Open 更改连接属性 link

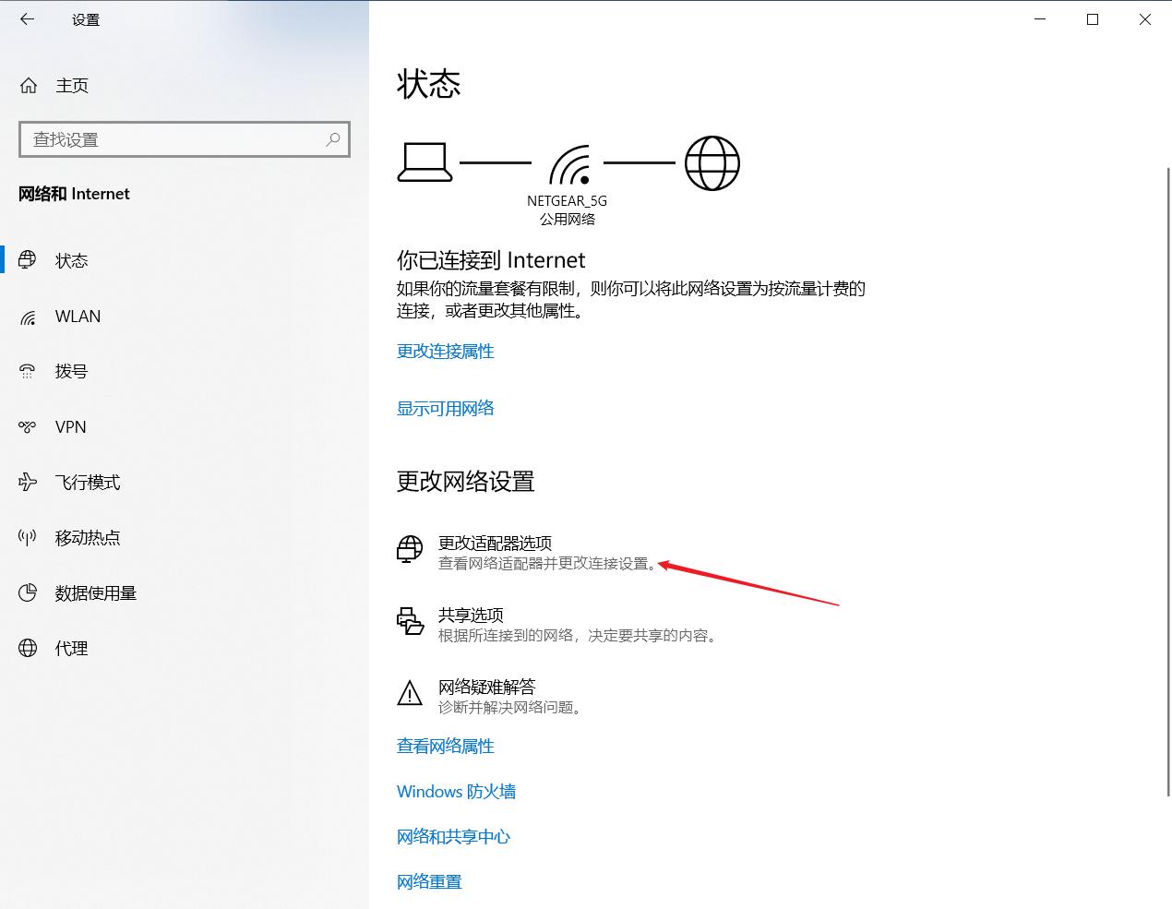[445, 351]
